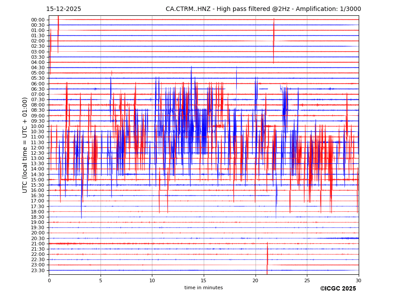Click the date label 15-12-2025
Image resolution: width=407 pixels, height=305 pixels.
click(64, 9)
